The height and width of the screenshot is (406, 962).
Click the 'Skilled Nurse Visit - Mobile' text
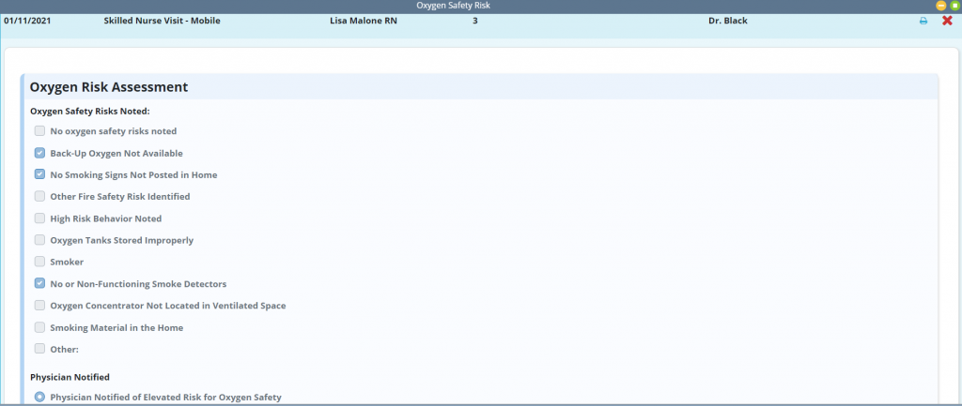pos(162,21)
